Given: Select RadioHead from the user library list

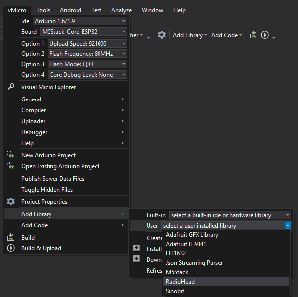Looking at the screenshot, I should point(180,281).
